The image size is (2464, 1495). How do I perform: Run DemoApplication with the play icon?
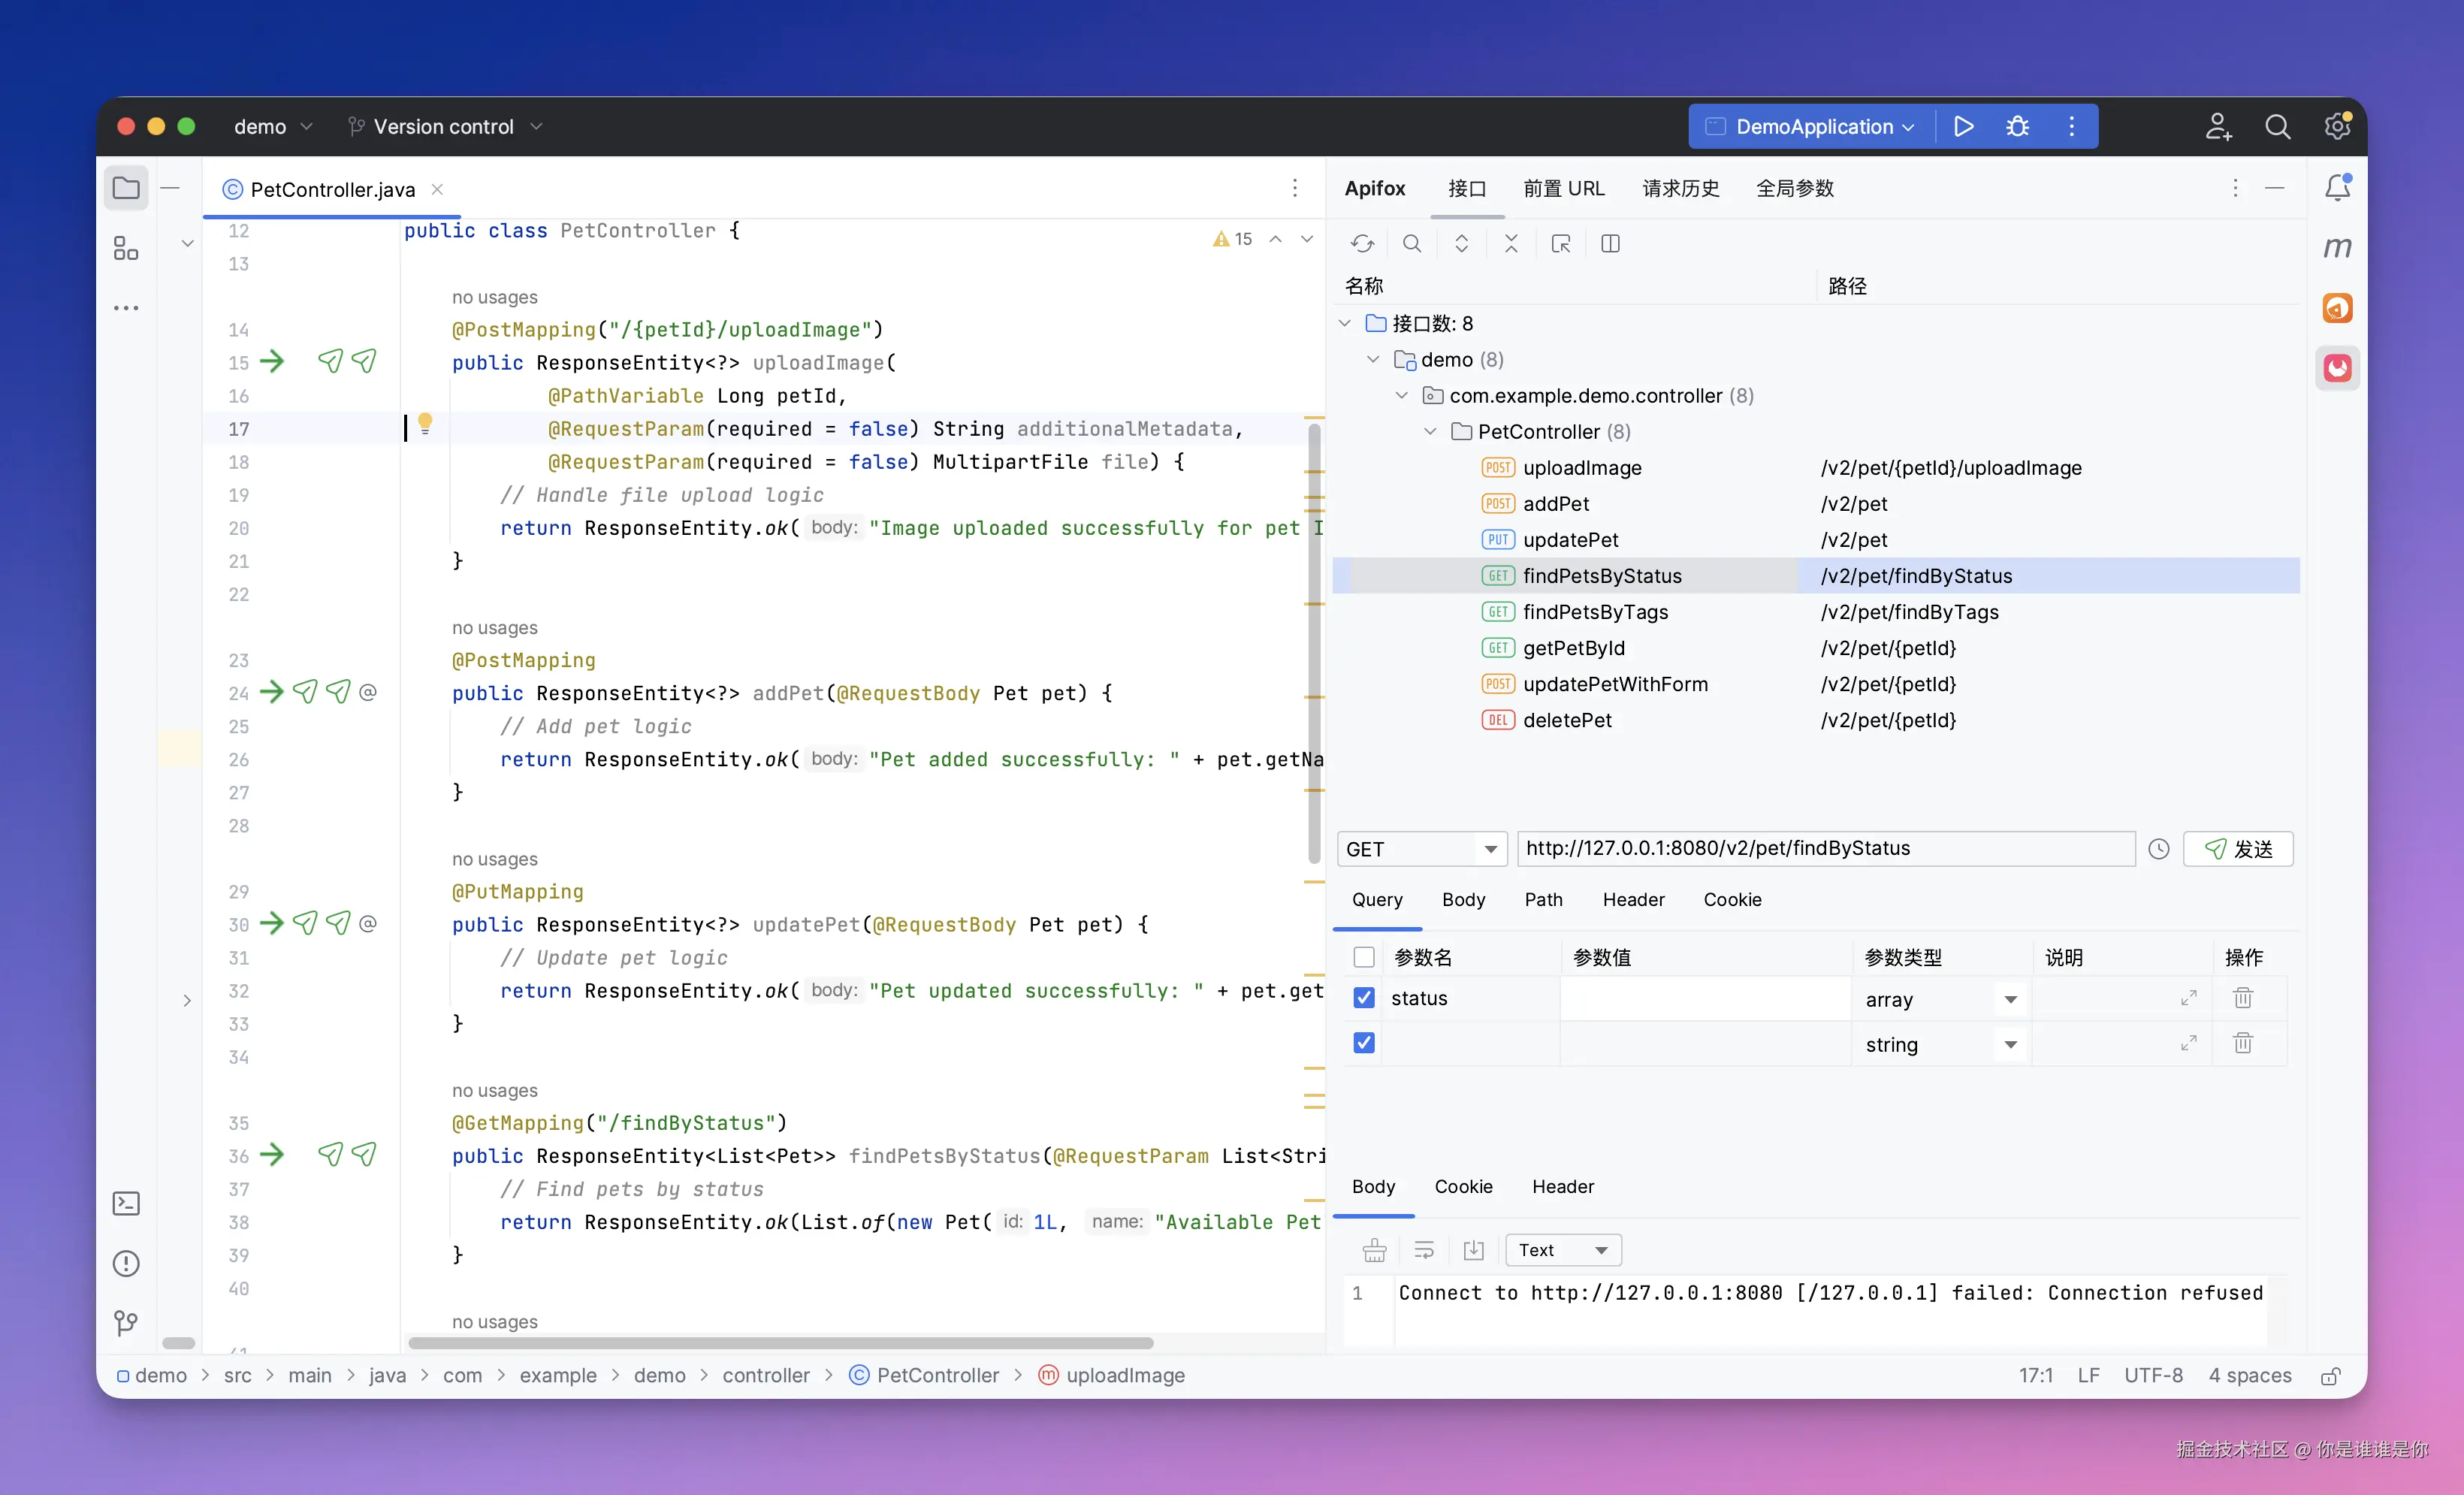point(1963,126)
